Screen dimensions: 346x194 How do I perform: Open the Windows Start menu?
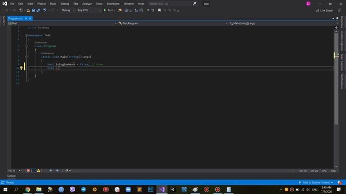(5, 189)
